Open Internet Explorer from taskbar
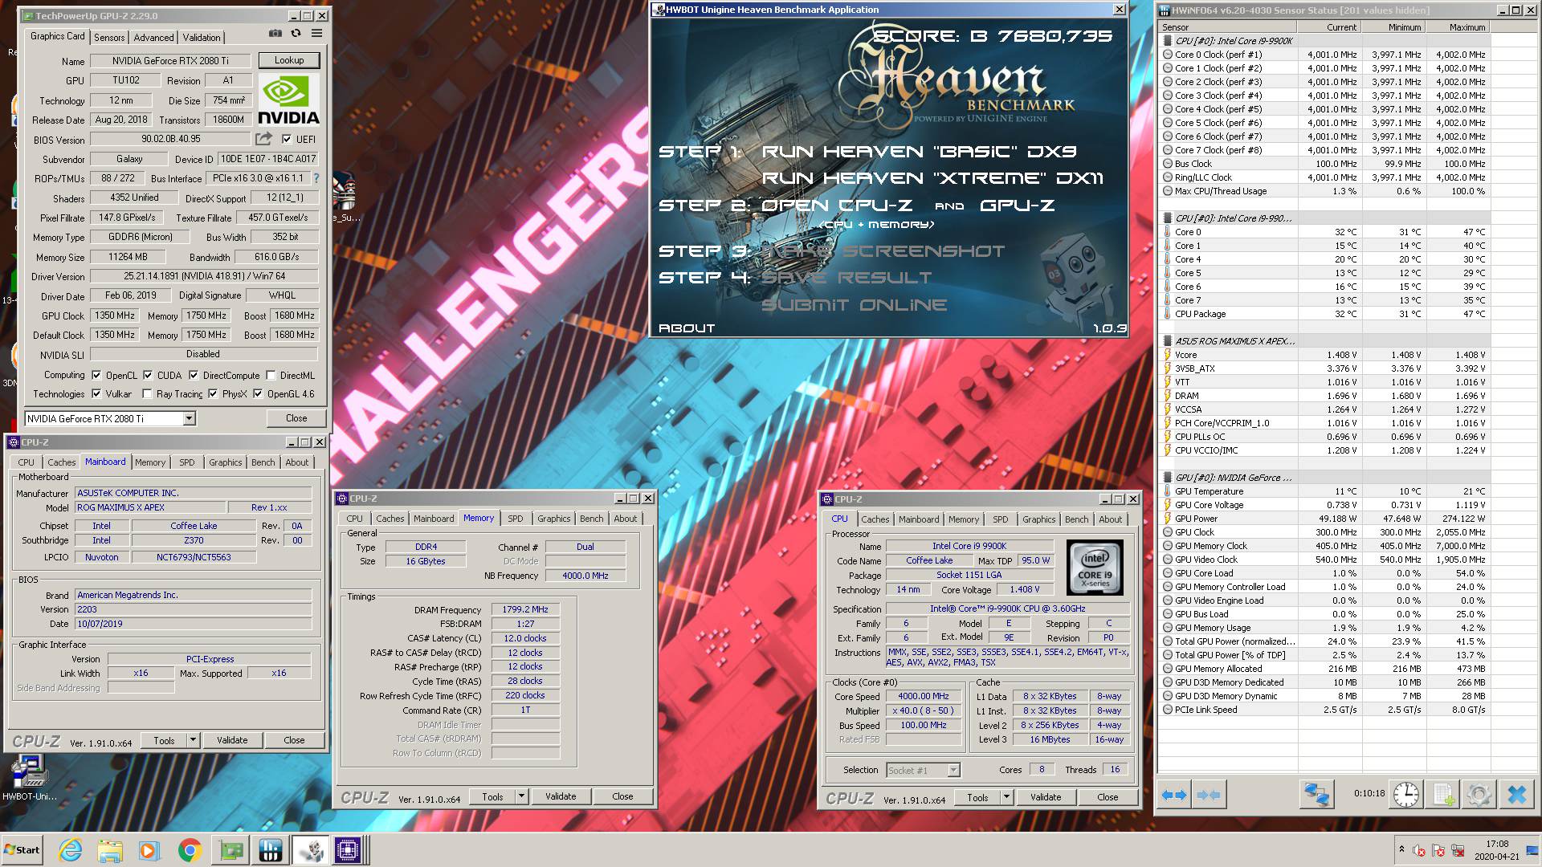Image resolution: width=1542 pixels, height=867 pixels. pyautogui.click(x=71, y=850)
